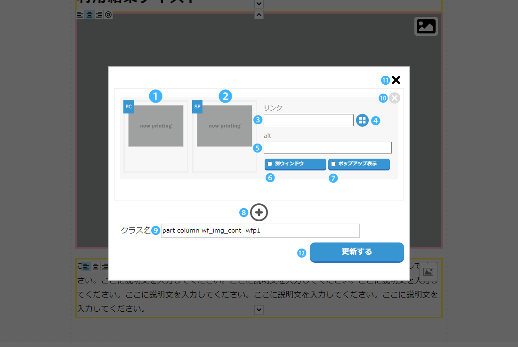Close the dialog with the black X

point(396,81)
